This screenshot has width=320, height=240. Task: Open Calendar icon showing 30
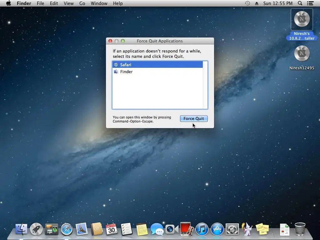point(112,229)
